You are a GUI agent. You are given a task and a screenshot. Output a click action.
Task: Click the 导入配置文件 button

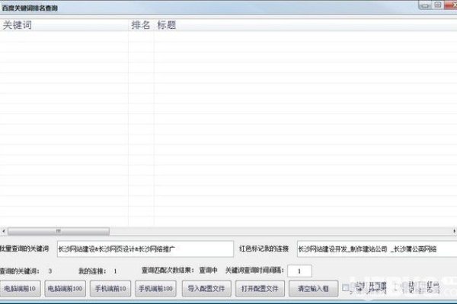click(206, 289)
